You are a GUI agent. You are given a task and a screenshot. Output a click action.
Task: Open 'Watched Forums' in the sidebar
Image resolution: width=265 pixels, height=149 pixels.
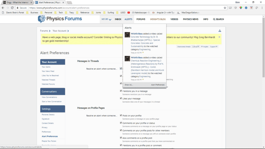48,84
